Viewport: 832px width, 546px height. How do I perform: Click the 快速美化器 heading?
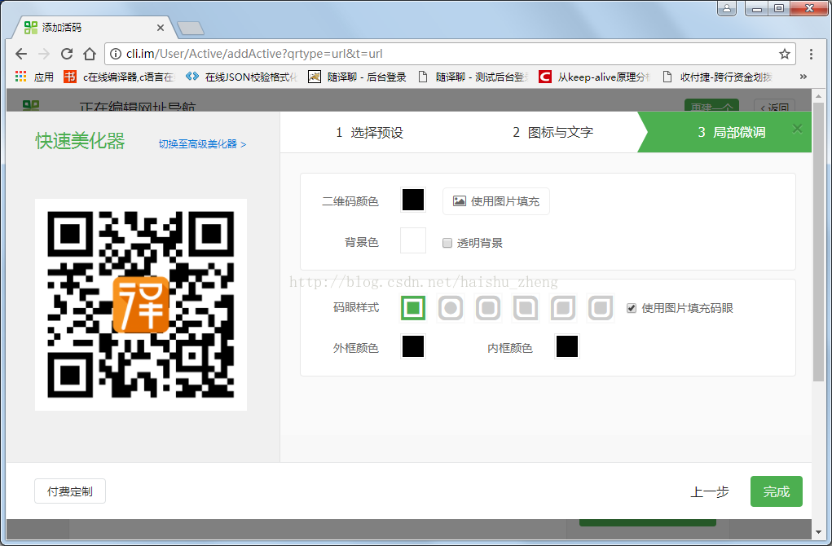(80, 141)
